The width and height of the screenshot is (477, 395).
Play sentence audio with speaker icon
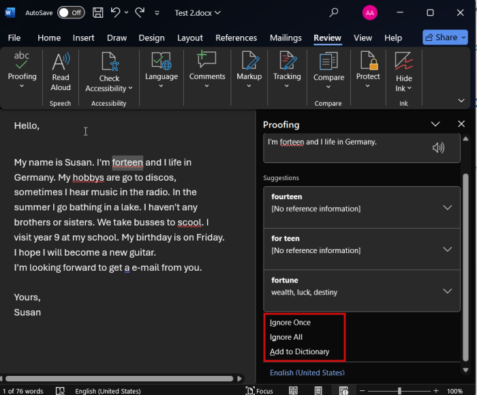438,148
